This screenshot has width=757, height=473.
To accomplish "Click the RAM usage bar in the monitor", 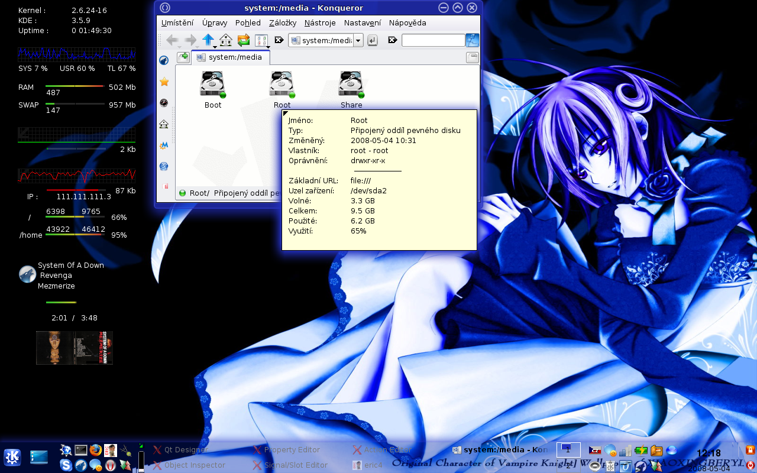I will pyautogui.click(x=75, y=86).
